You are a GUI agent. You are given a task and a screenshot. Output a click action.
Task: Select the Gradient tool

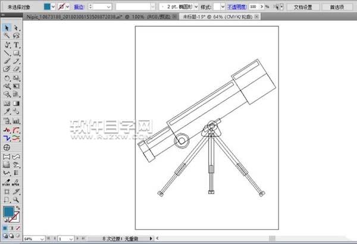[16, 104]
